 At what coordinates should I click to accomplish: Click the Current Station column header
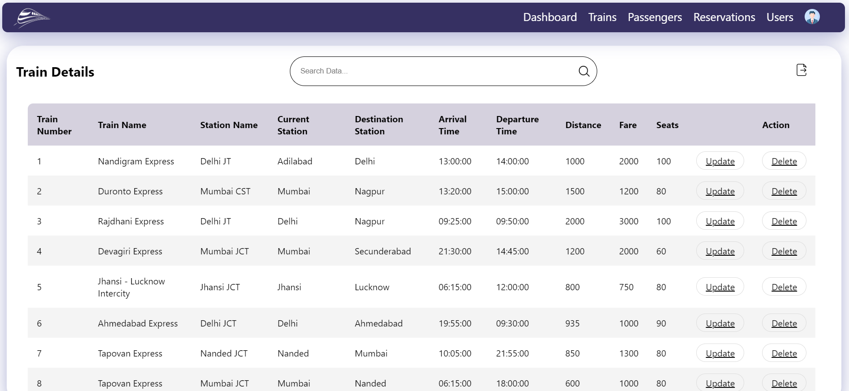point(293,125)
